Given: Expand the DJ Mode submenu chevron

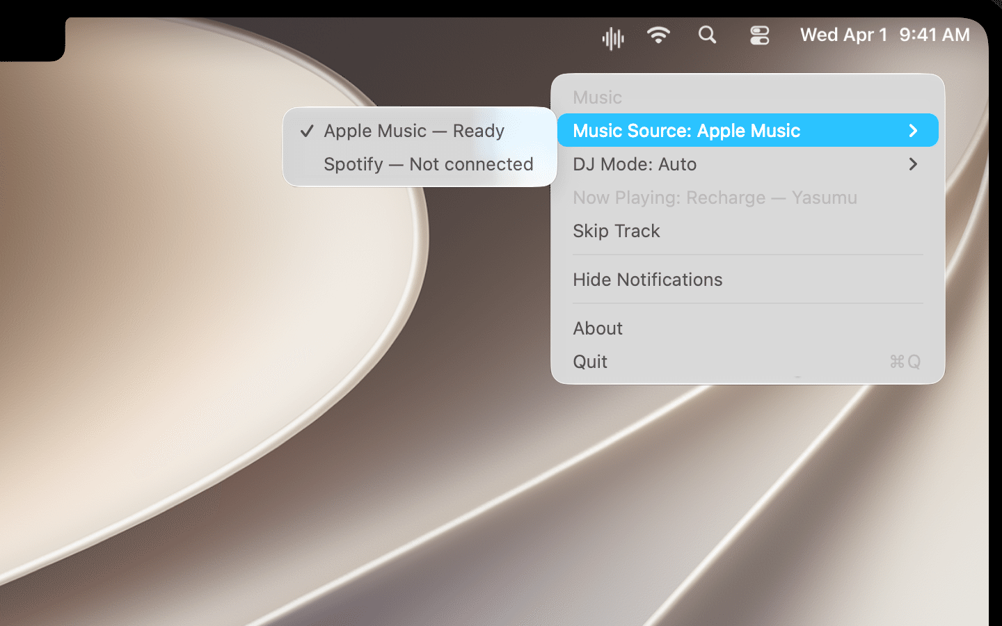Looking at the screenshot, I should [914, 164].
